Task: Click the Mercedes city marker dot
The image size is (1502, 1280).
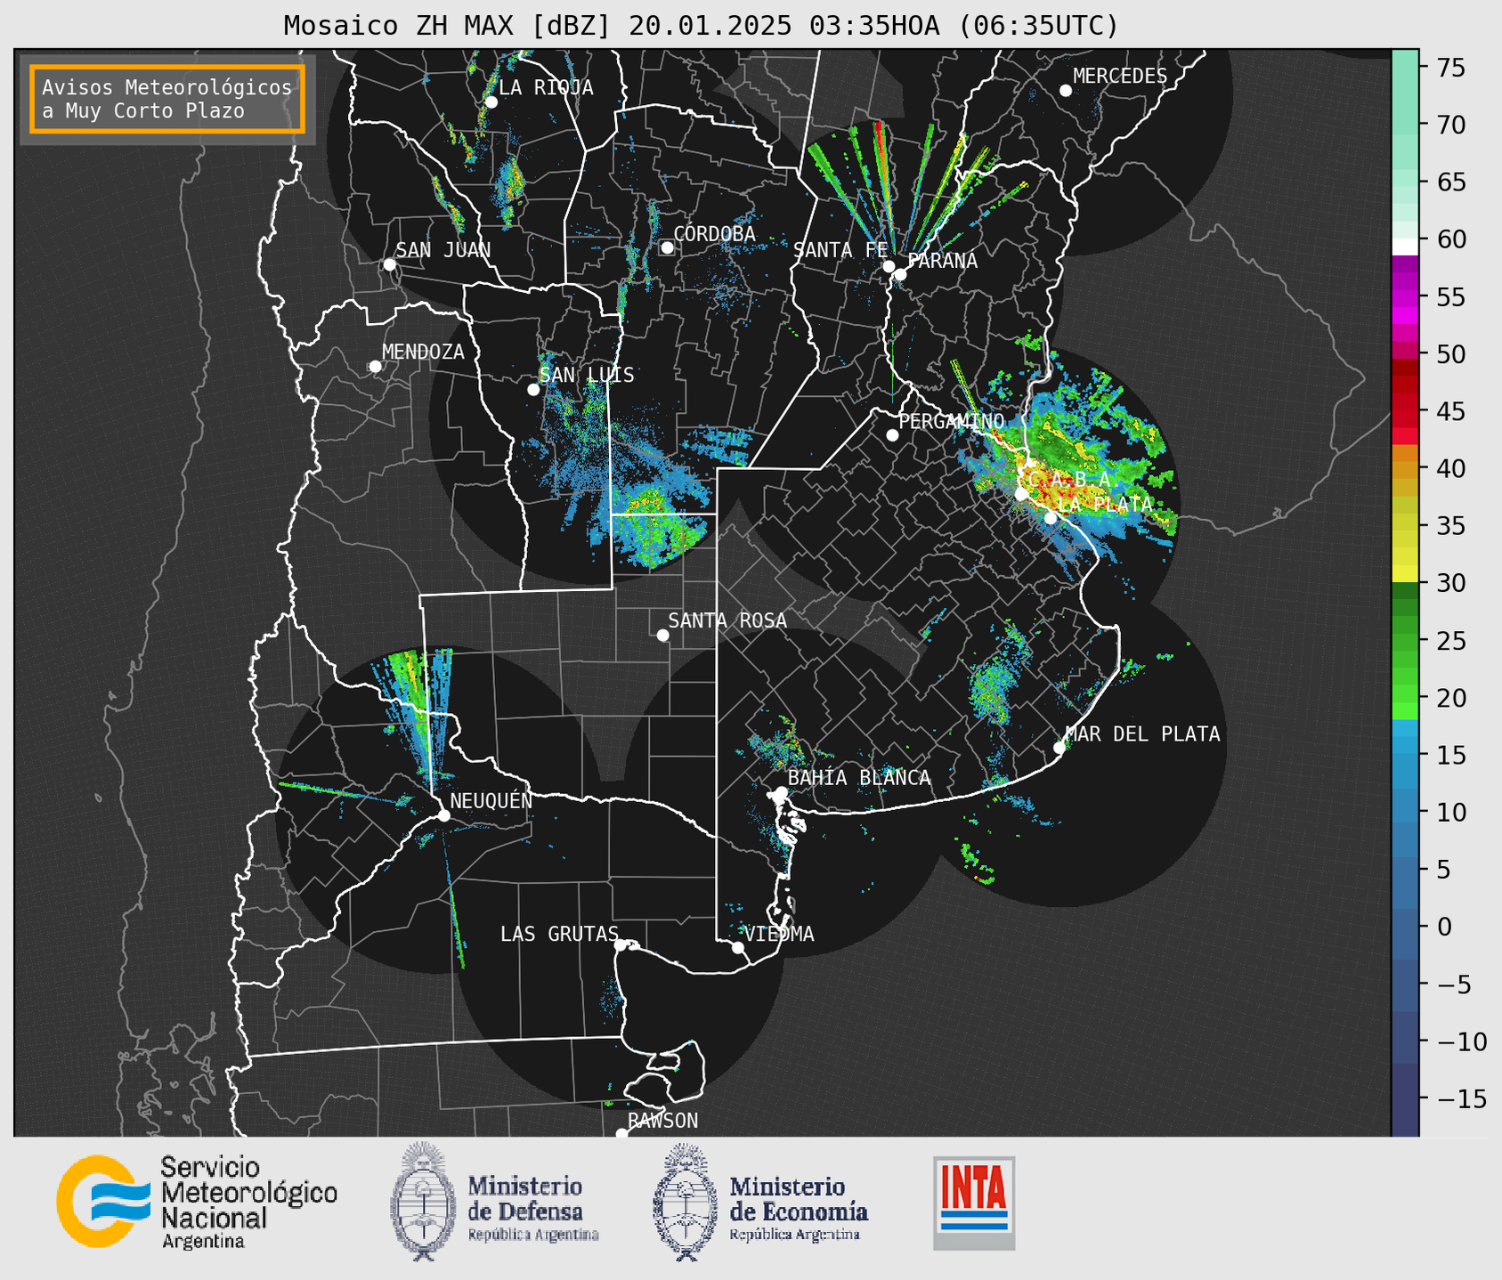Action: [1066, 91]
